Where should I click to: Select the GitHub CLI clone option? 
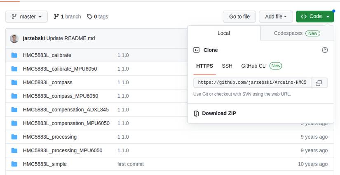pyautogui.click(x=261, y=66)
